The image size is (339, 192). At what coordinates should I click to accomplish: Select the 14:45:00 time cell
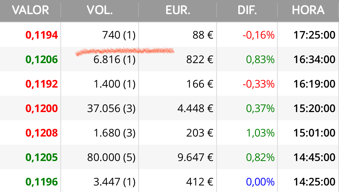pos(314,157)
